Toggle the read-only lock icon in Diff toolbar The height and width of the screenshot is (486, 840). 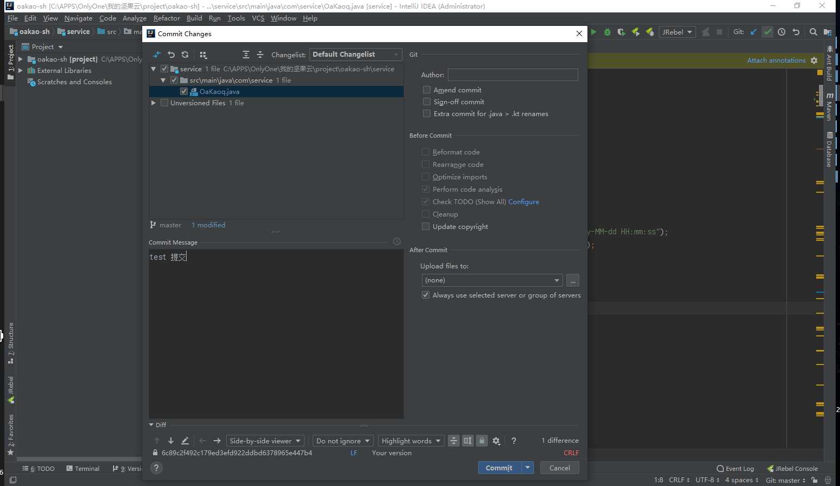click(x=482, y=441)
